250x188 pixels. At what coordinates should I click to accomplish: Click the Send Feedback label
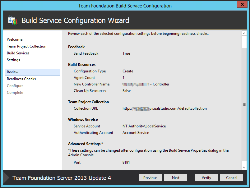[x=86, y=53]
